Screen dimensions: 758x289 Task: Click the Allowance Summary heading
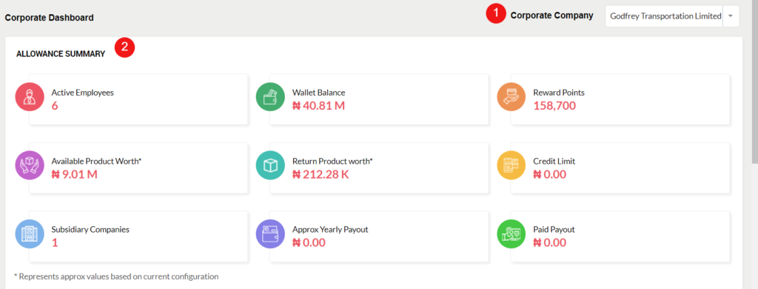[61, 54]
